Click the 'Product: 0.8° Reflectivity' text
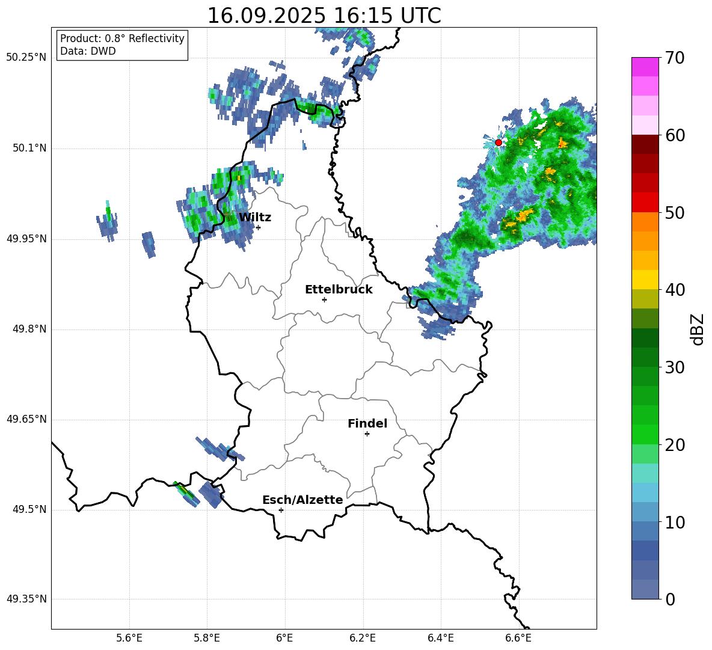The image size is (712, 650). coord(122,38)
